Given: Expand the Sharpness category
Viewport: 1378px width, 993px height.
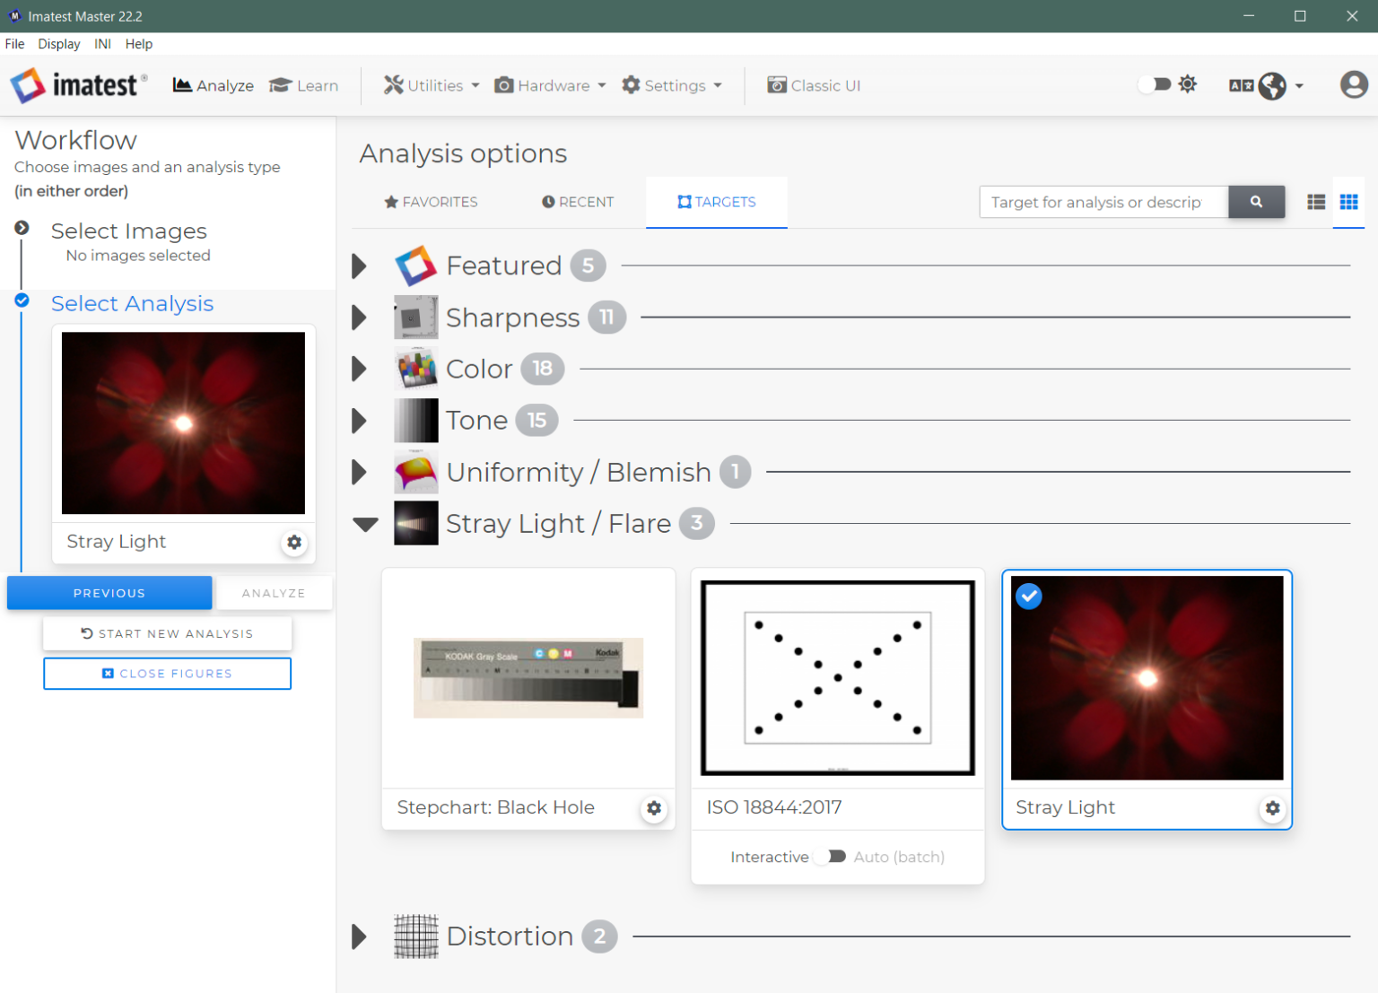Looking at the screenshot, I should [x=360, y=317].
